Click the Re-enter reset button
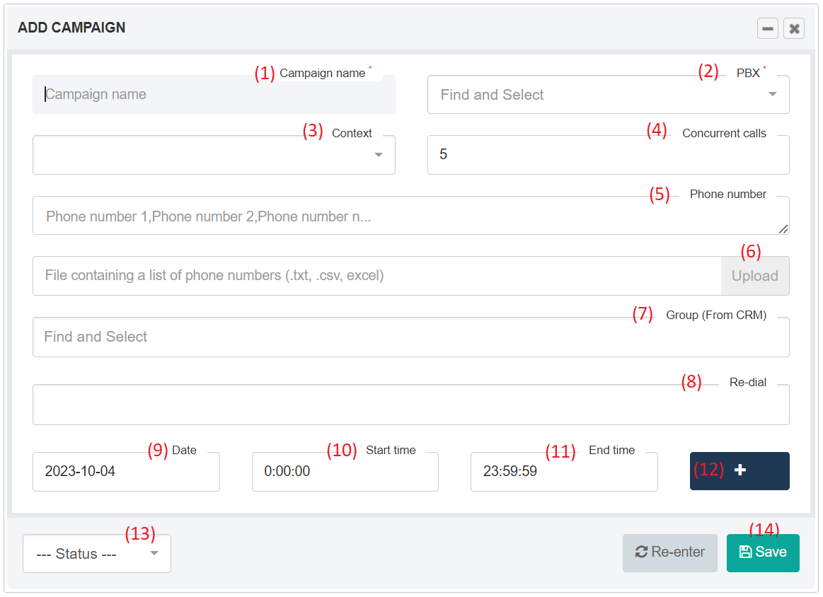 coord(669,552)
